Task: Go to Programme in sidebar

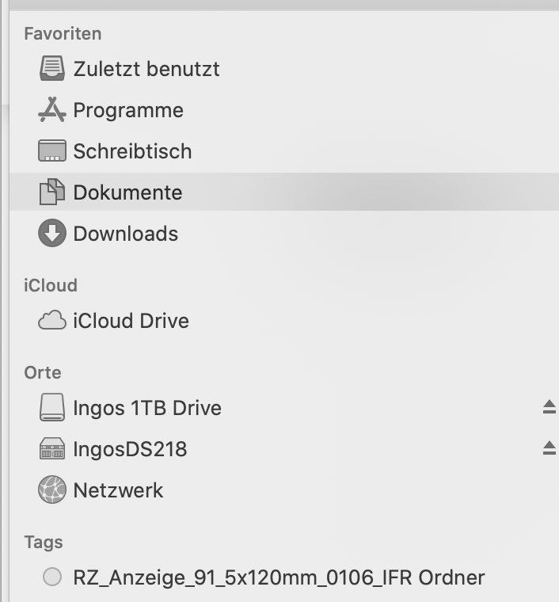Action: (128, 110)
